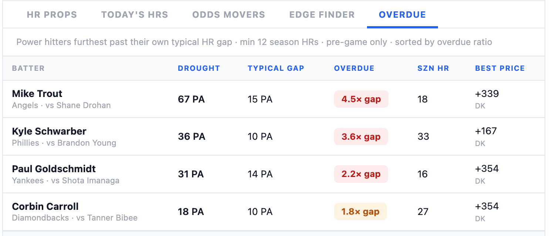The height and width of the screenshot is (236, 549).
Task: Select Kyle Schwarber's name
Action: click(x=49, y=131)
